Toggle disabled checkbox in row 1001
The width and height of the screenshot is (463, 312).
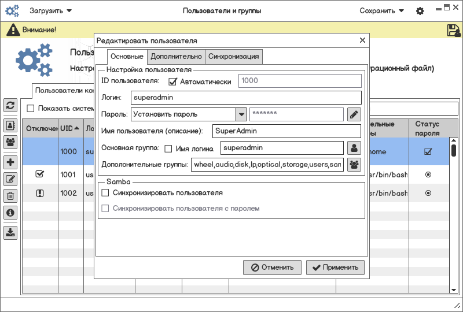click(39, 174)
